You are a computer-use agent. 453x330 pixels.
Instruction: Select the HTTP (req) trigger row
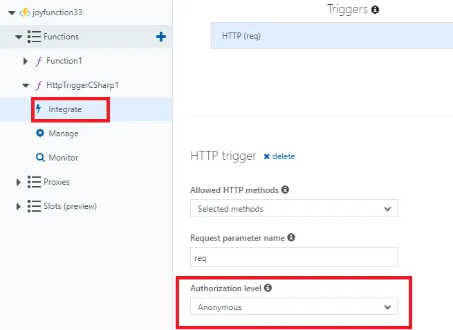click(332, 35)
